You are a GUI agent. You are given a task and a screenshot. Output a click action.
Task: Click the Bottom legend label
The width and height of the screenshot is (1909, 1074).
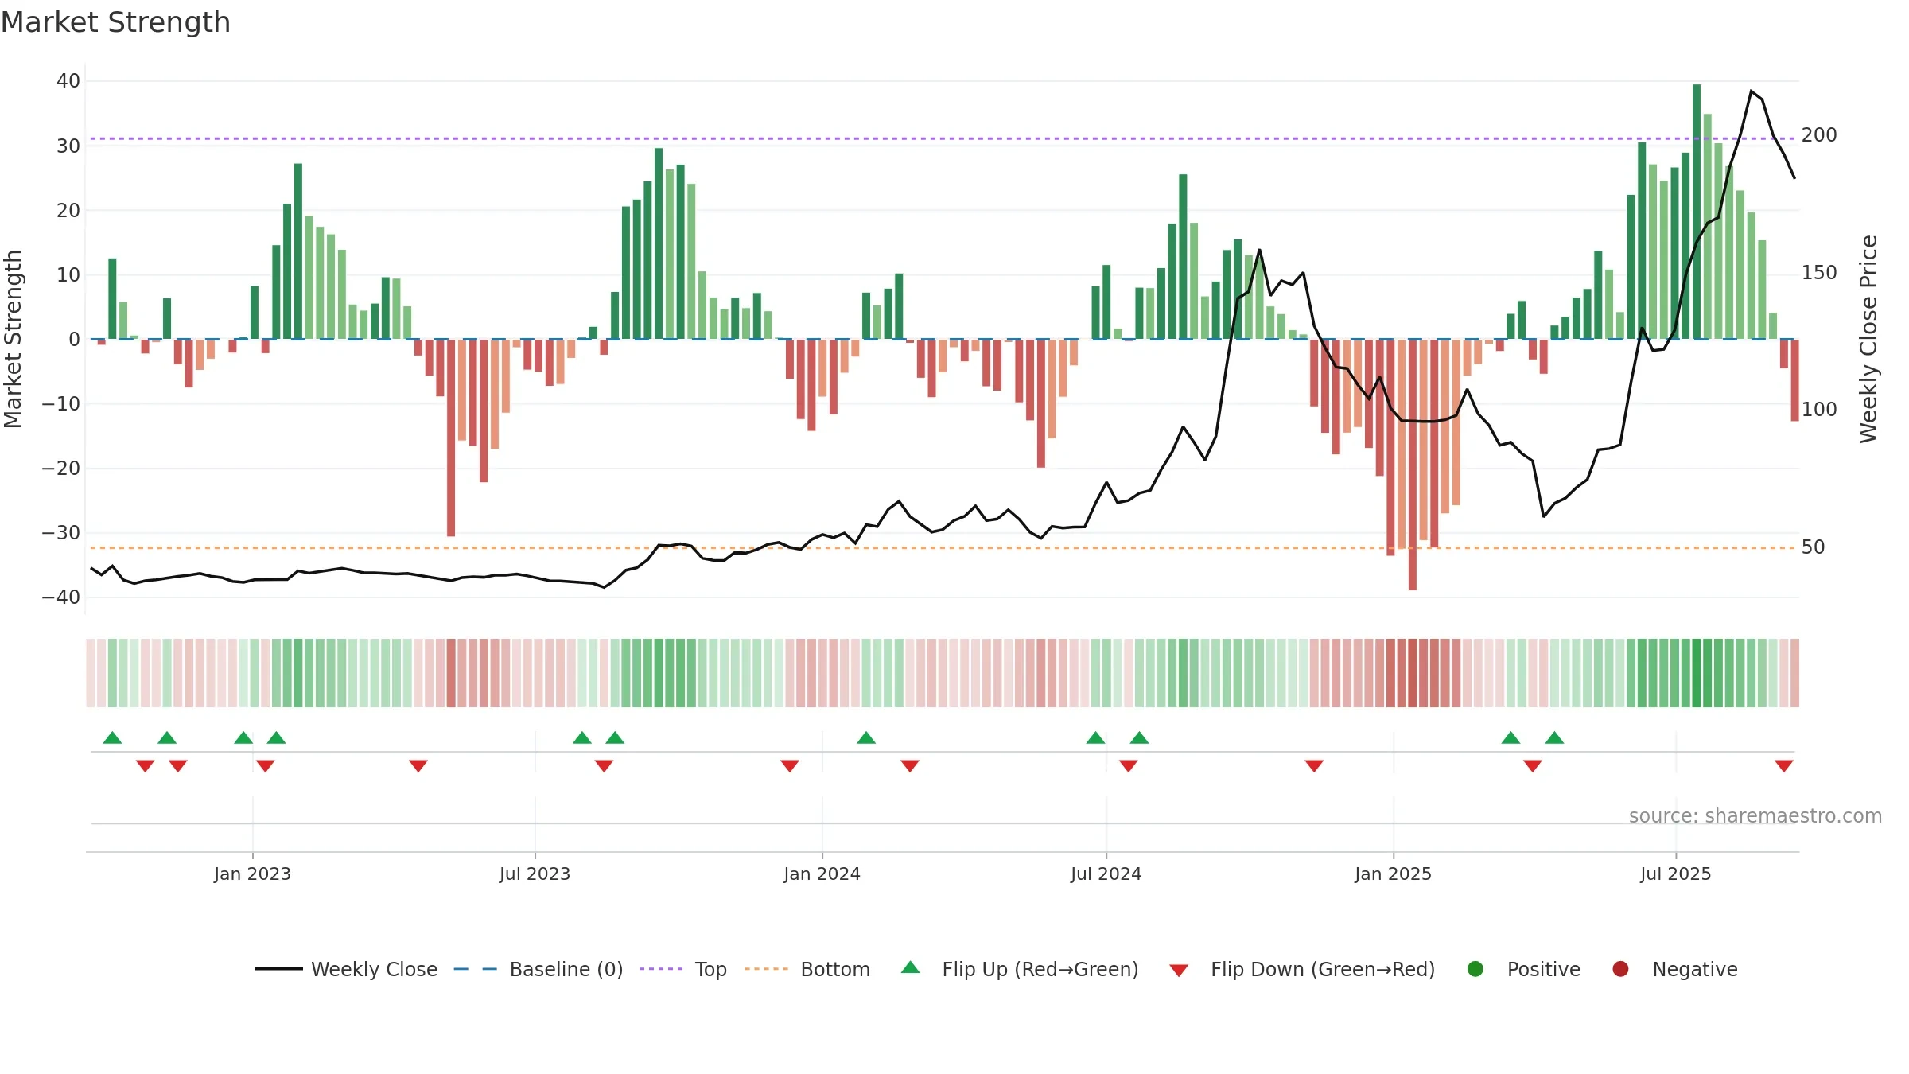click(x=835, y=969)
